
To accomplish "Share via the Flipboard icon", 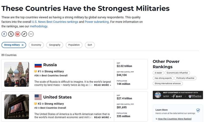I will [x=17, y=34].
